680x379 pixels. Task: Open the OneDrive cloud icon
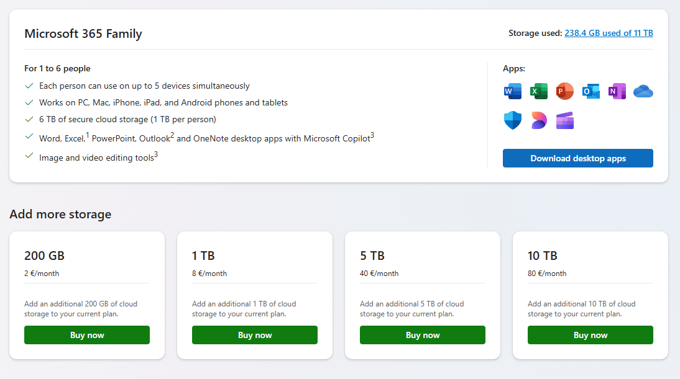click(x=643, y=92)
